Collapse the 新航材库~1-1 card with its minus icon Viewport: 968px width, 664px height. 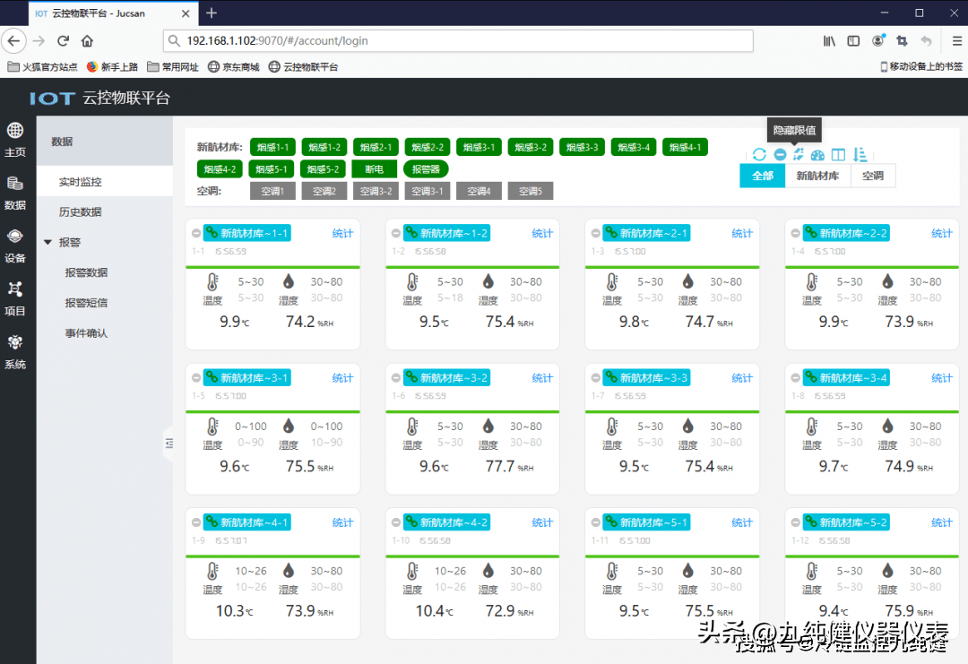[x=196, y=233]
